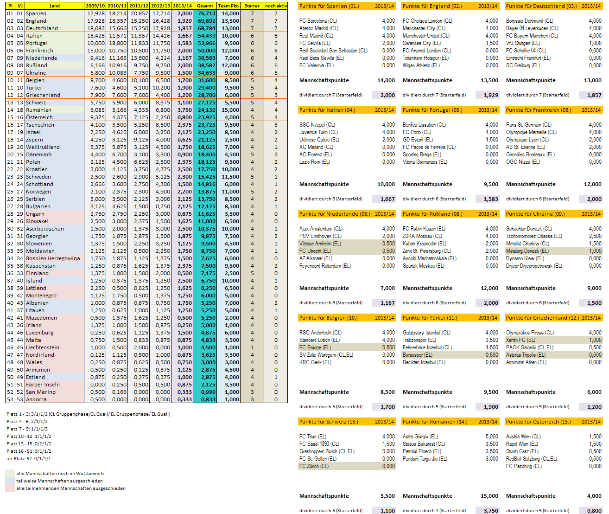The width and height of the screenshot is (609, 514).
Task: Click the 'Starter' column header
Action: click(252, 6)
